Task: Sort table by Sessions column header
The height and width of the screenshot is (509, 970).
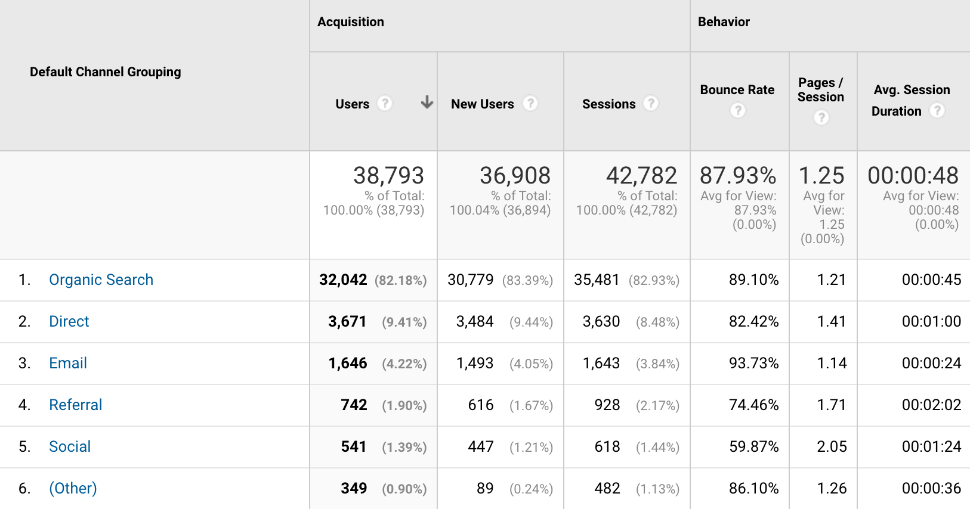Action: (x=608, y=104)
